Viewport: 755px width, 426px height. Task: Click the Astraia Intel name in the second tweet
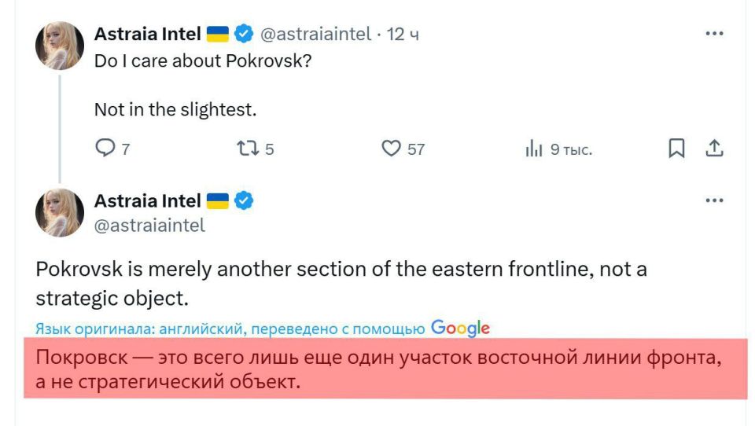[147, 202]
